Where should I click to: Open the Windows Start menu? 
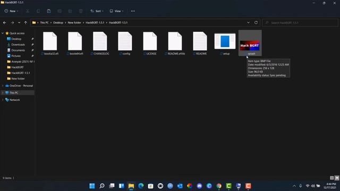pyautogui.click(x=92, y=186)
